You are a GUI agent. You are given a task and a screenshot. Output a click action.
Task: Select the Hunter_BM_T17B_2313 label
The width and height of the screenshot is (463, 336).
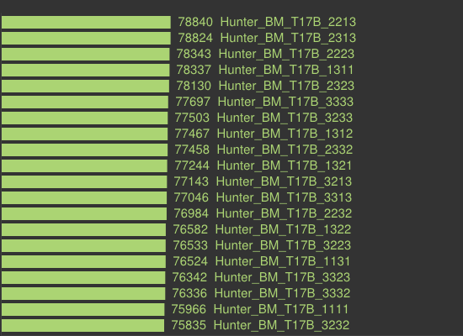[288, 38]
